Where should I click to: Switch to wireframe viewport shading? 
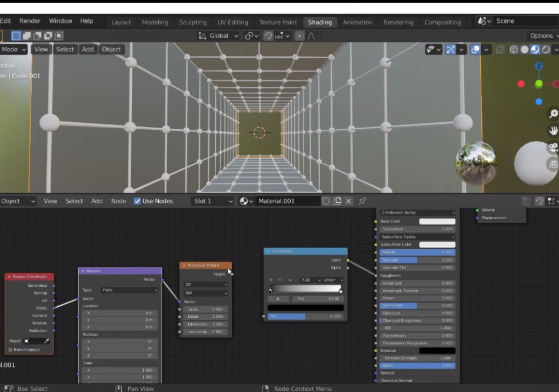(x=514, y=49)
